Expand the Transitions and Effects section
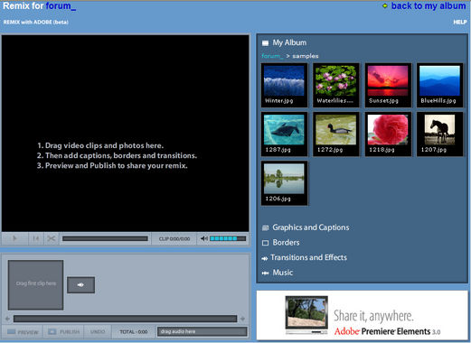This screenshot has width=471, height=343. [x=308, y=257]
